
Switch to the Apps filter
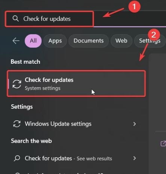pos(55,41)
